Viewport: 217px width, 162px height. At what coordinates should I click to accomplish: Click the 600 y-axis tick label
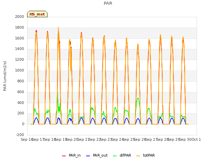pos(21,92)
